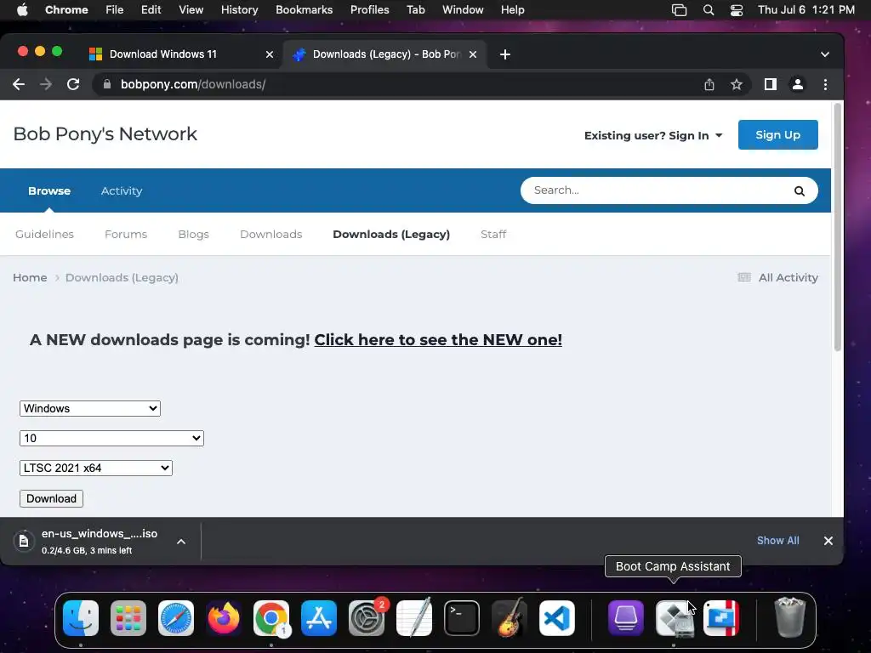Open Launchpad from the Dock
The height and width of the screenshot is (653, 871).
coord(128,618)
